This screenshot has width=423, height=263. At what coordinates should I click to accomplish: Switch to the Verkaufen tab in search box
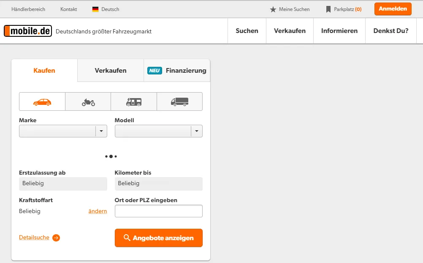click(111, 71)
